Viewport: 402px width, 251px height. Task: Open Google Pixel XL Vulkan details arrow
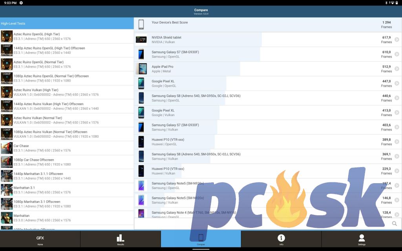[397, 113]
